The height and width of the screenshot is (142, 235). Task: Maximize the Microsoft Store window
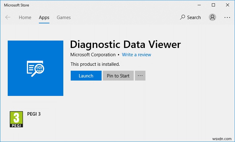click(x=213, y=5)
